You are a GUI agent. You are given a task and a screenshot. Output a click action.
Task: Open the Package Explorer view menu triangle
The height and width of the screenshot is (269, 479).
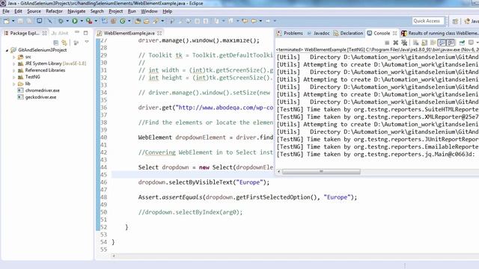point(87,42)
